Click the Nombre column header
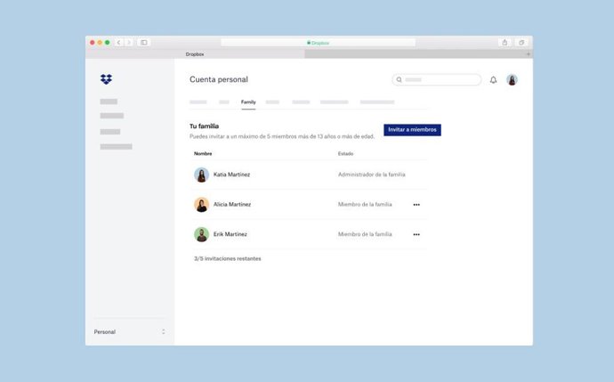The height and width of the screenshot is (382, 614). pos(203,153)
